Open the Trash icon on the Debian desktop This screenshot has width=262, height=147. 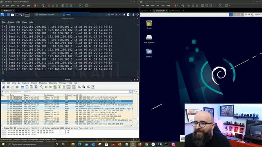click(149, 24)
